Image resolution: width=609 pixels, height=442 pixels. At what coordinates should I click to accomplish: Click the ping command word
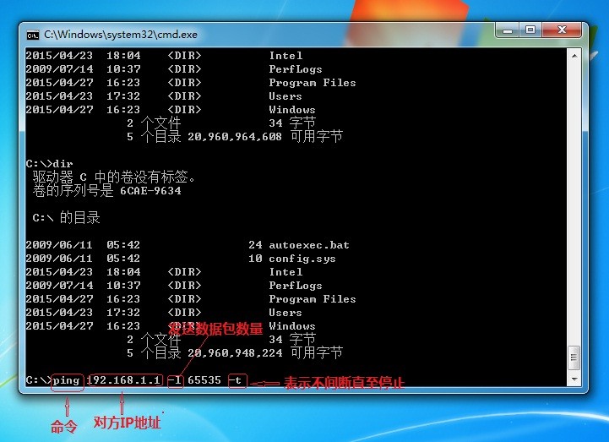67,379
